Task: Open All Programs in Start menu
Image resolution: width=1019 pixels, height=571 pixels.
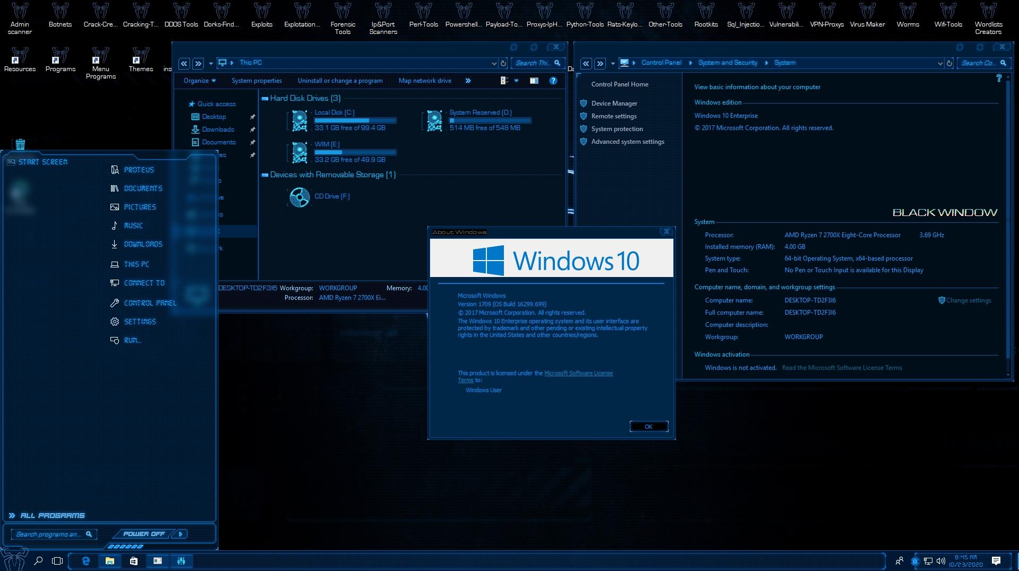Action: 52,515
